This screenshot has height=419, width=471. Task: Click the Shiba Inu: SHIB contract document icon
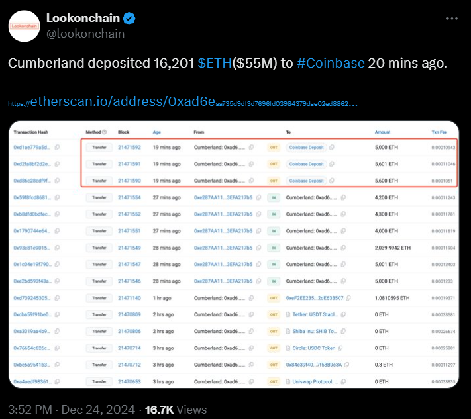coord(288,331)
